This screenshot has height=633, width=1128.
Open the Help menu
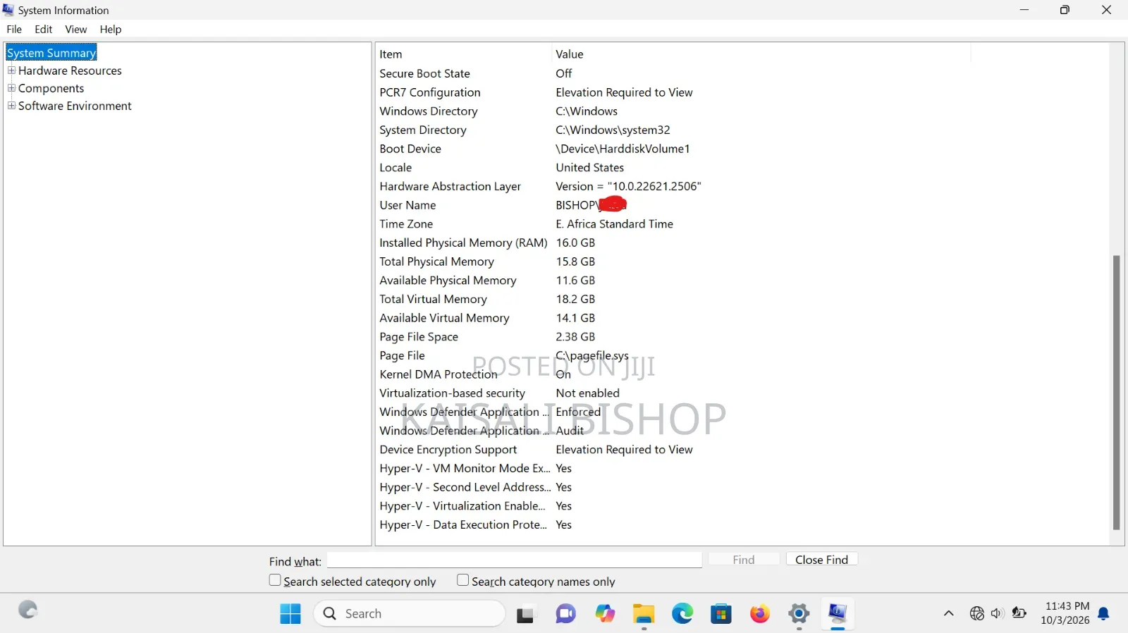pos(111,29)
